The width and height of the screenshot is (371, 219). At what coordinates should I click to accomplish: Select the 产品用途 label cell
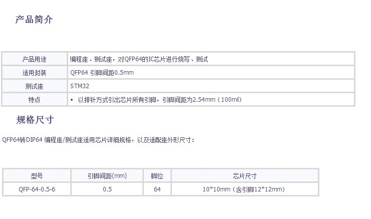click(35, 59)
